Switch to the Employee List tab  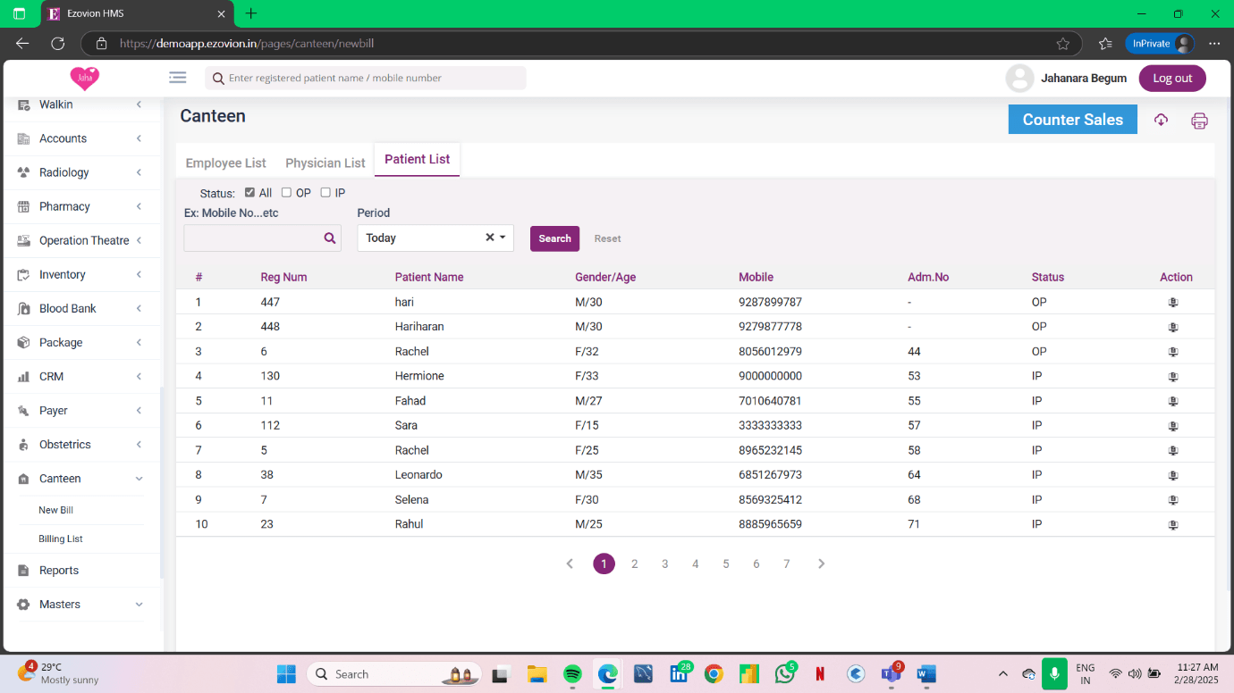tap(225, 163)
